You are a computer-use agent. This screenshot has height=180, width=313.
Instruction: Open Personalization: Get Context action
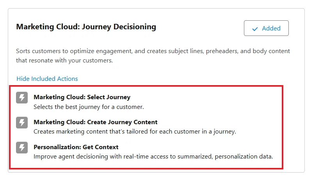(x=76, y=147)
